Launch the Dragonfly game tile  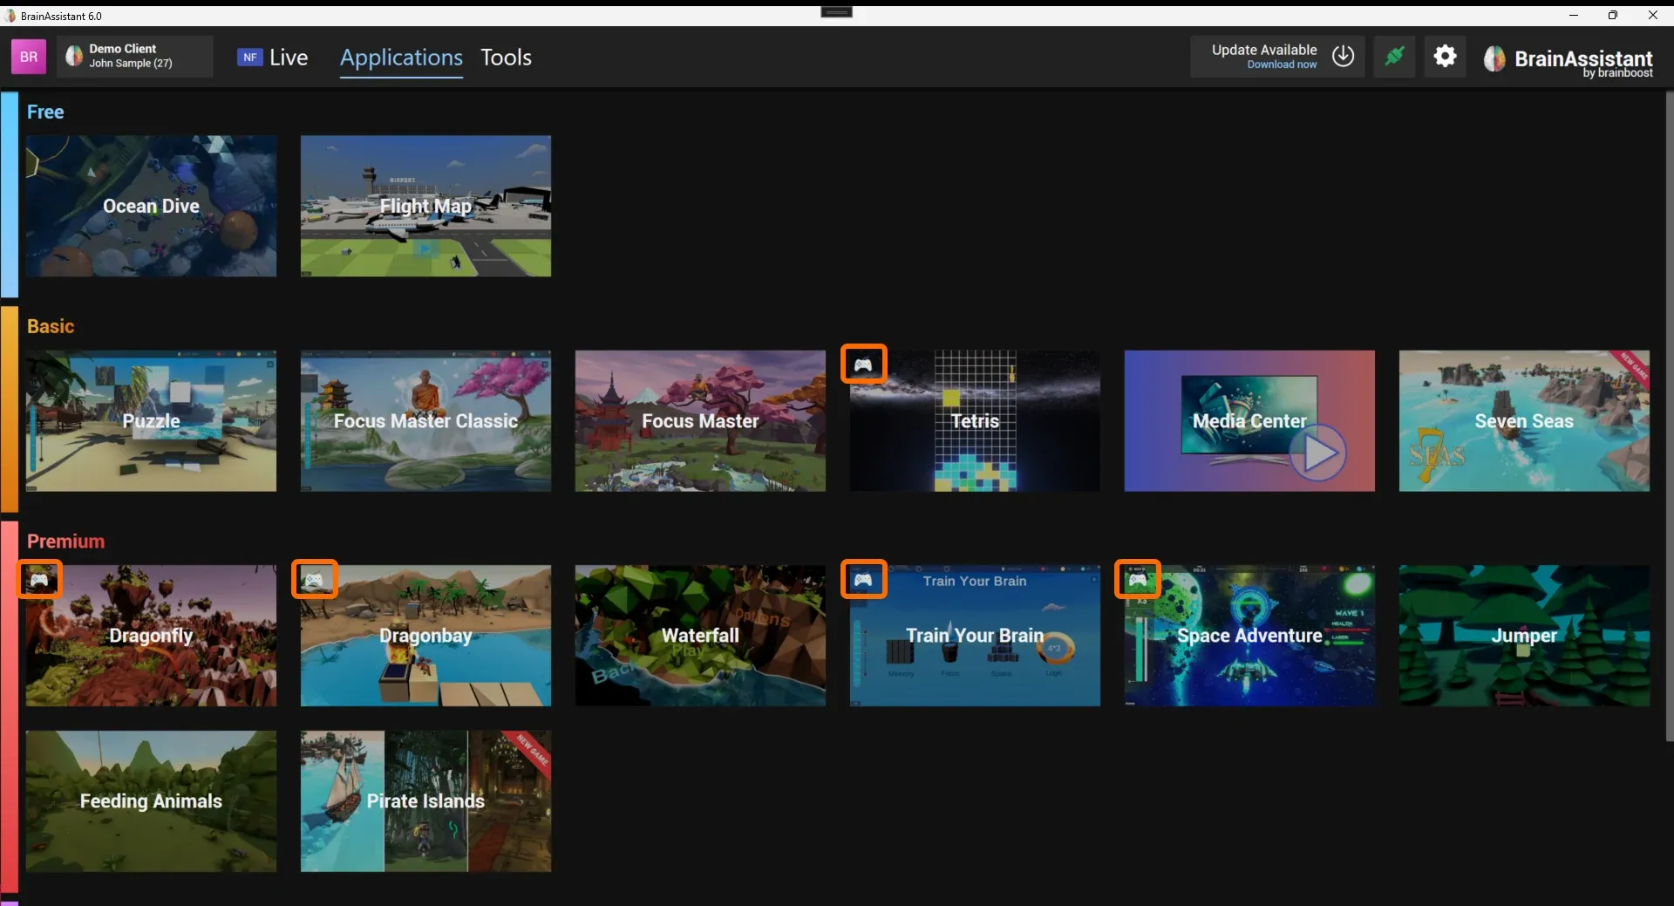point(151,636)
